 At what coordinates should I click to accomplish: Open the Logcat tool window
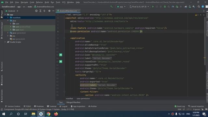pos(63,106)
